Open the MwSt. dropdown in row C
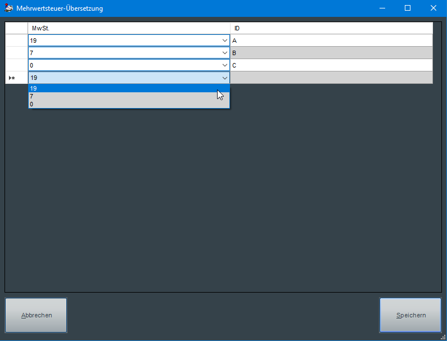The height and width of the screenshot is (341, 447). 225,65
